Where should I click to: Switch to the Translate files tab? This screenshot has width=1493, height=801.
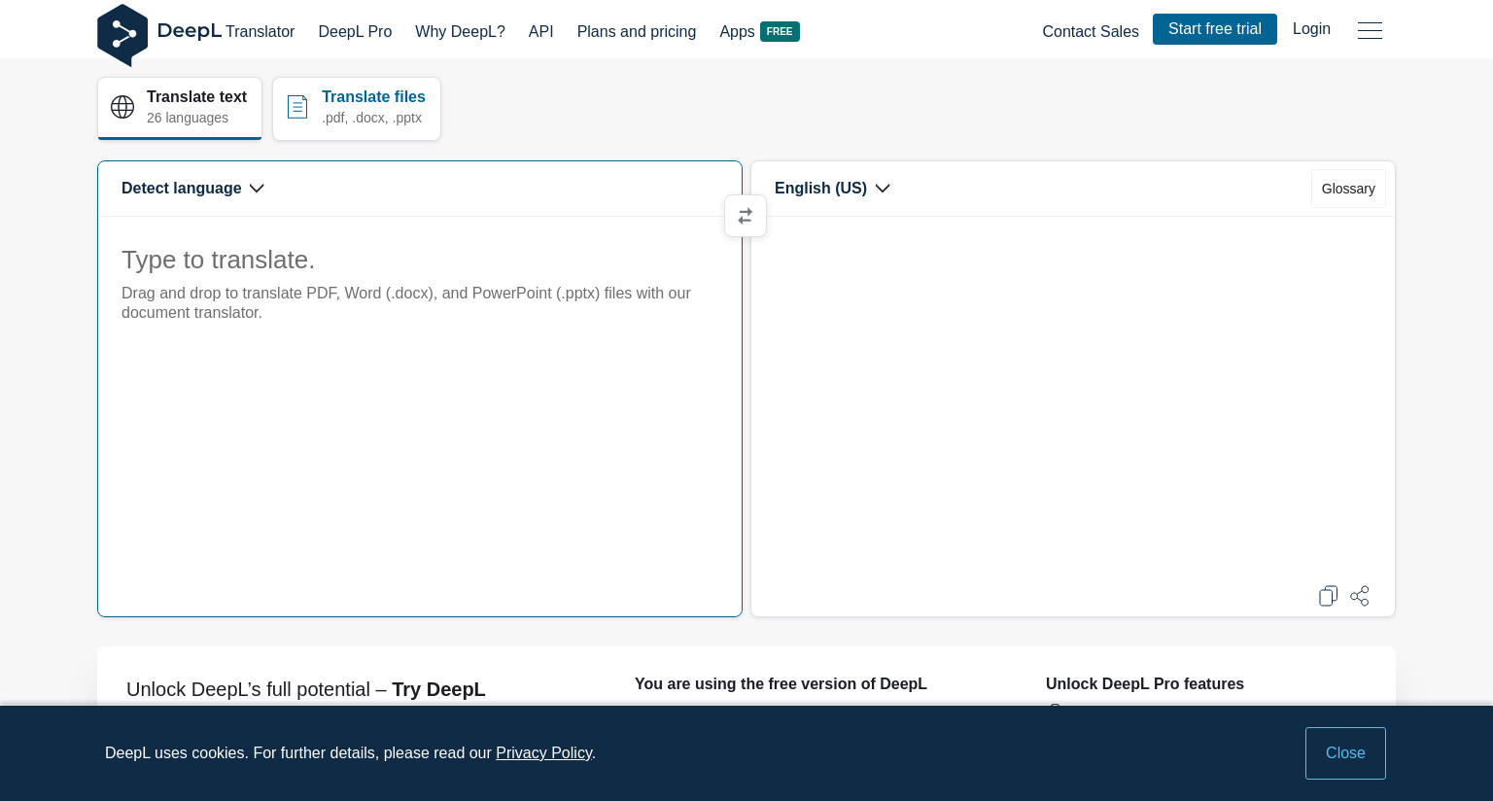357,108
